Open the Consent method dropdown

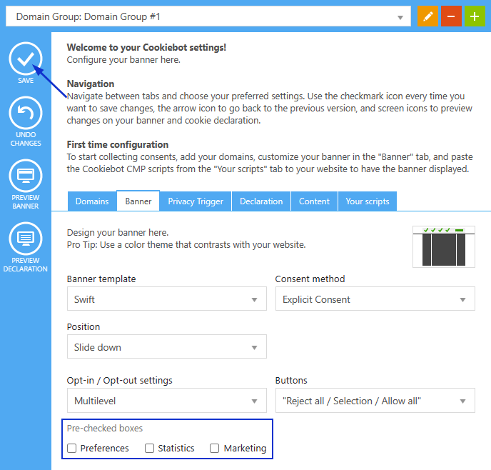[375, 299]
